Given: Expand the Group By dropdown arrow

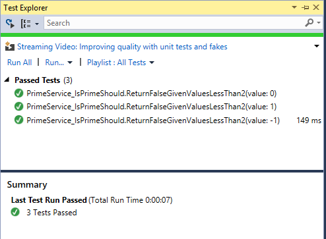Looking at the screenshot, I should [x=37, y=24].
